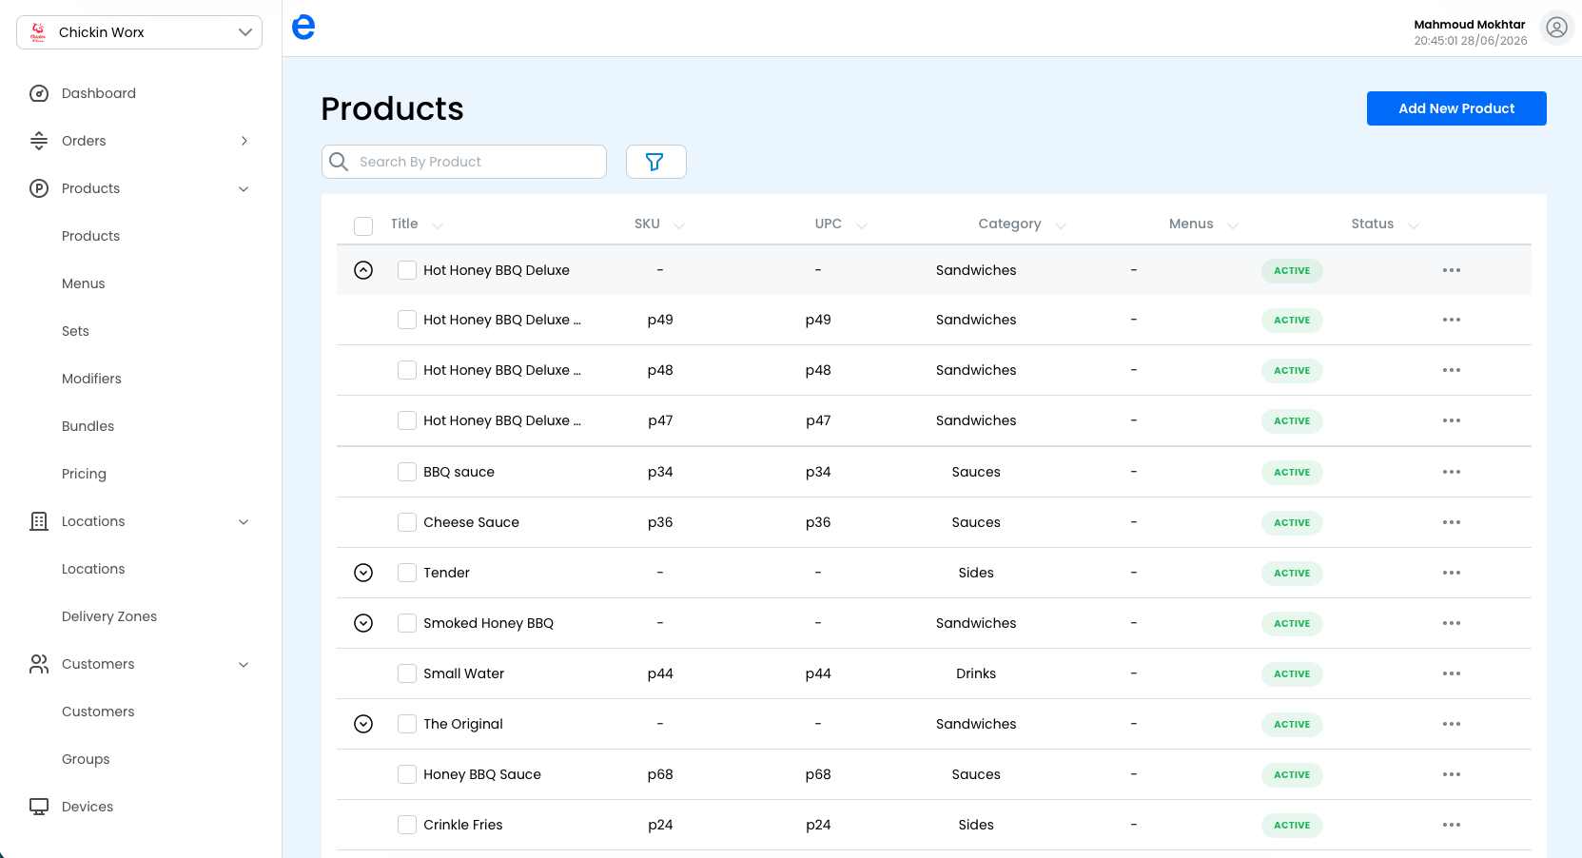Open more options for Hot Honey BBQ Deluxe parent row
Image resolution: width=1582 pixels, height=858 pixels.
tap(1452, 270)
